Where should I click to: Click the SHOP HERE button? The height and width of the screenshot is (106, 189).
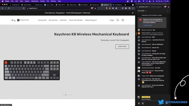tap(122, 47)
